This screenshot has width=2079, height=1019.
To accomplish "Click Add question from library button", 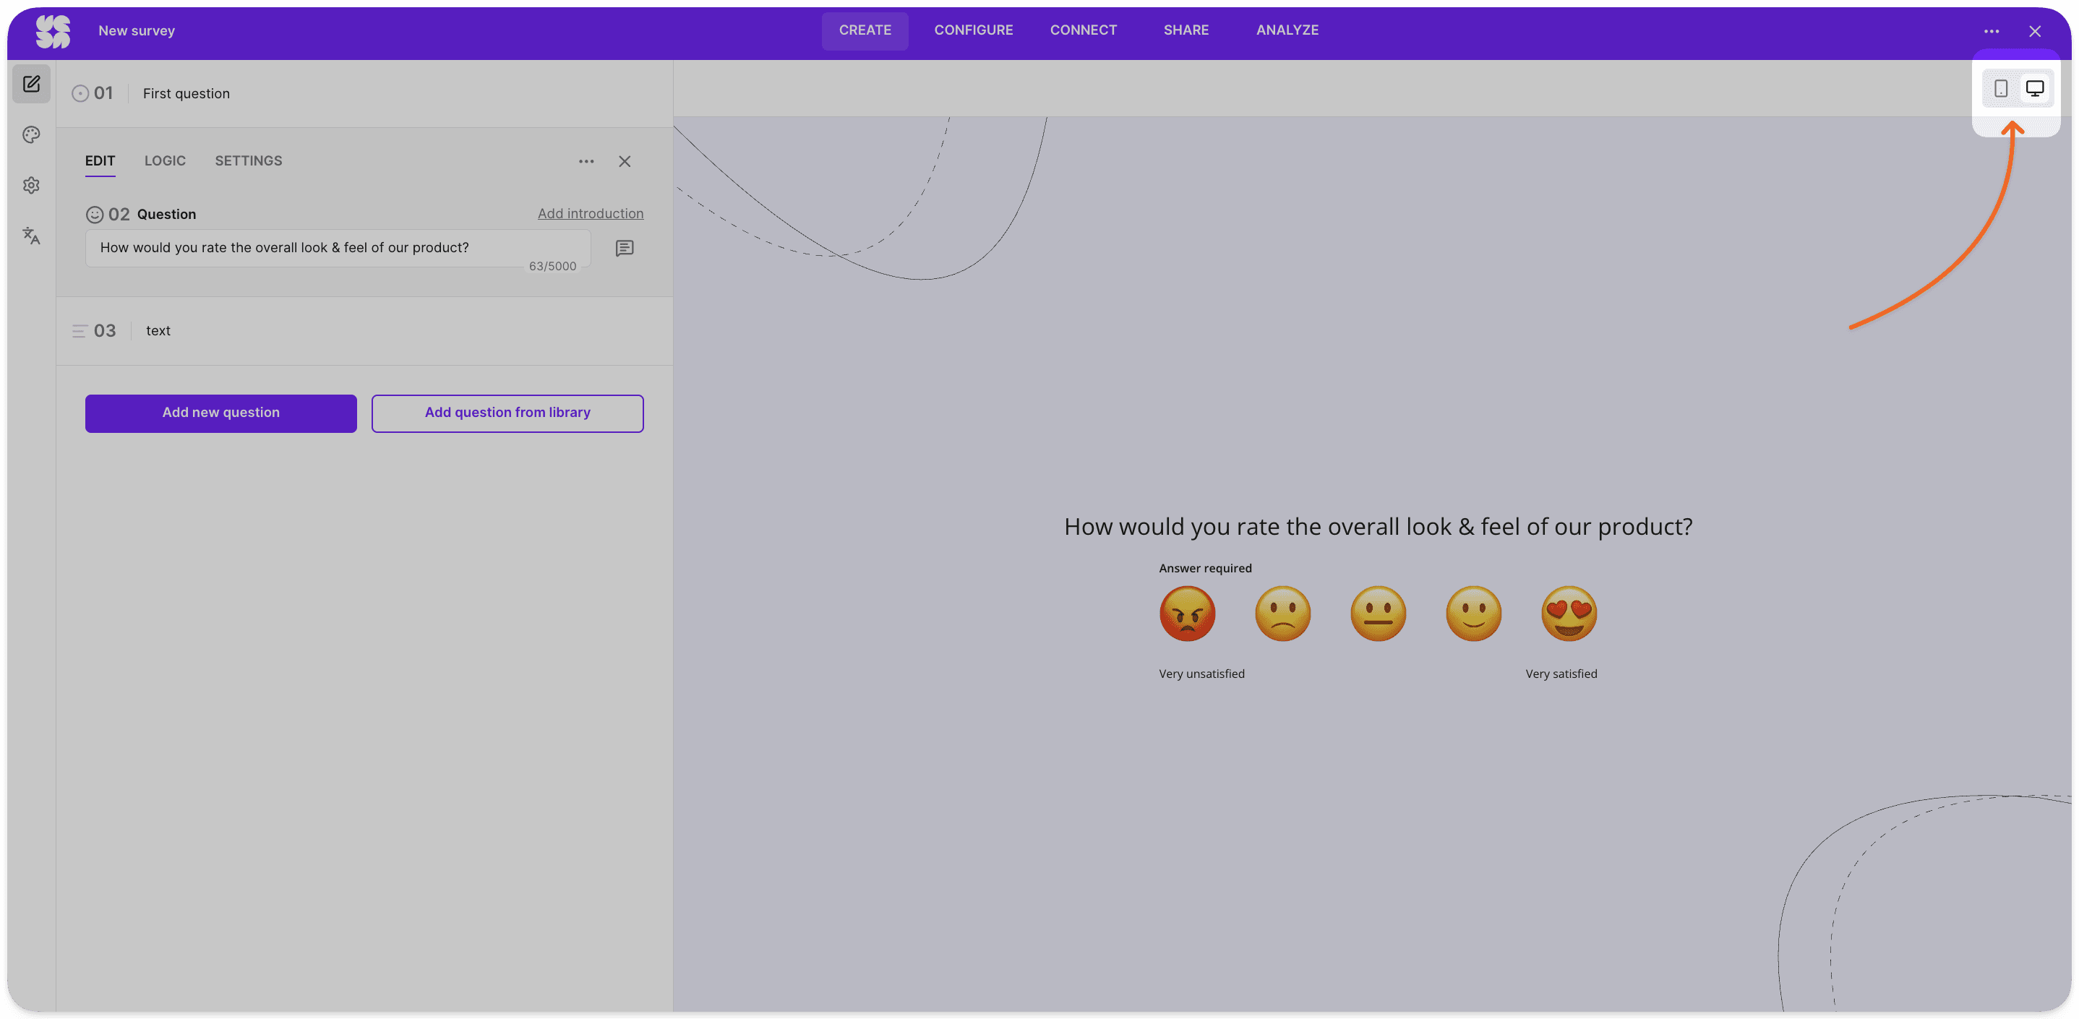I will 507,413.
